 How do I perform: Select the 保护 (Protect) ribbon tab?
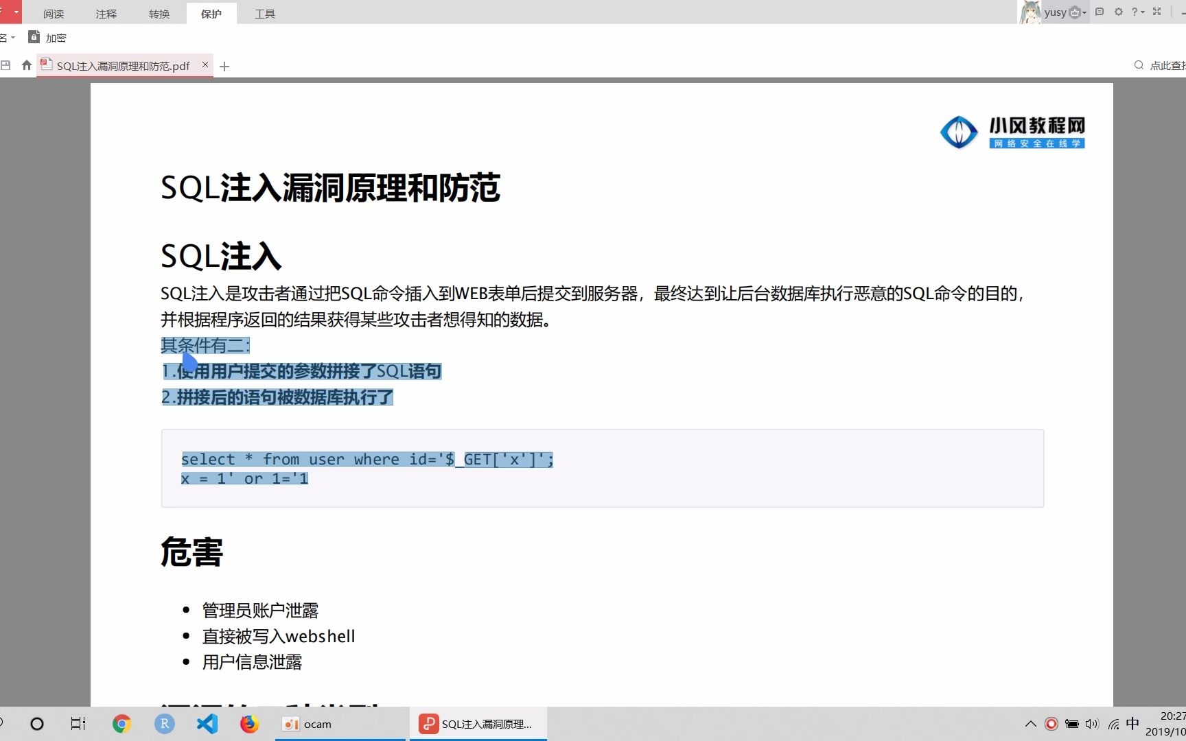coord(211,14)
